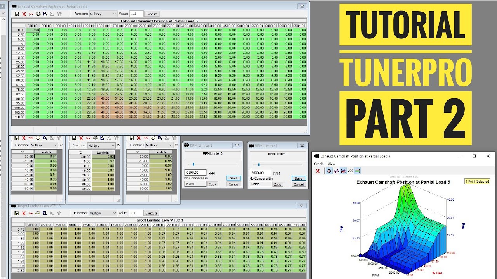
Task: Click red X icon in the graph window toolbar
Action: click(318, 171)
